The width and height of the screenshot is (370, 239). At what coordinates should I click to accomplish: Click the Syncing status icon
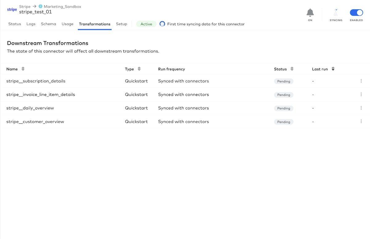(x=336, y=13)
